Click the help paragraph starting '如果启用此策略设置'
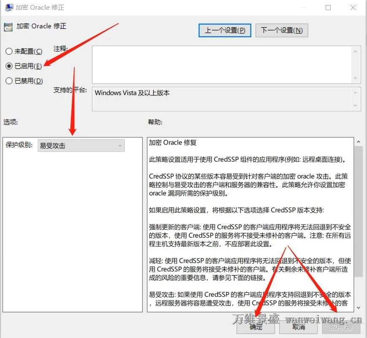The height and width of the screenshot is (338, 367). point(236,210)
